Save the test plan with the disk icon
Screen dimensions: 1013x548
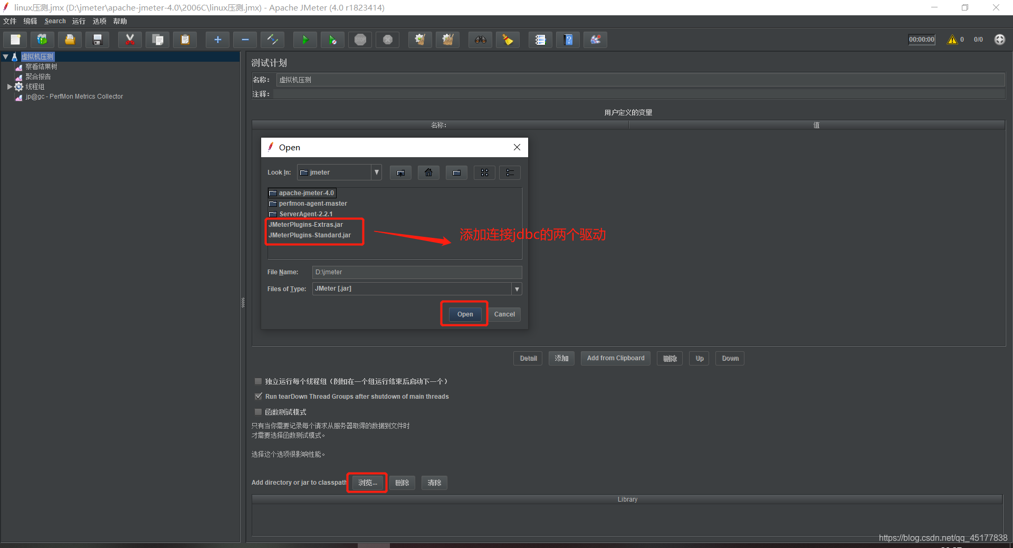[98, 40]
